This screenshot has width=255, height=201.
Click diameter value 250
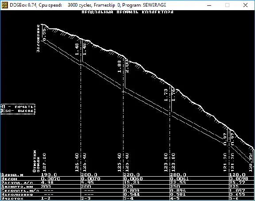coord(175,186)
